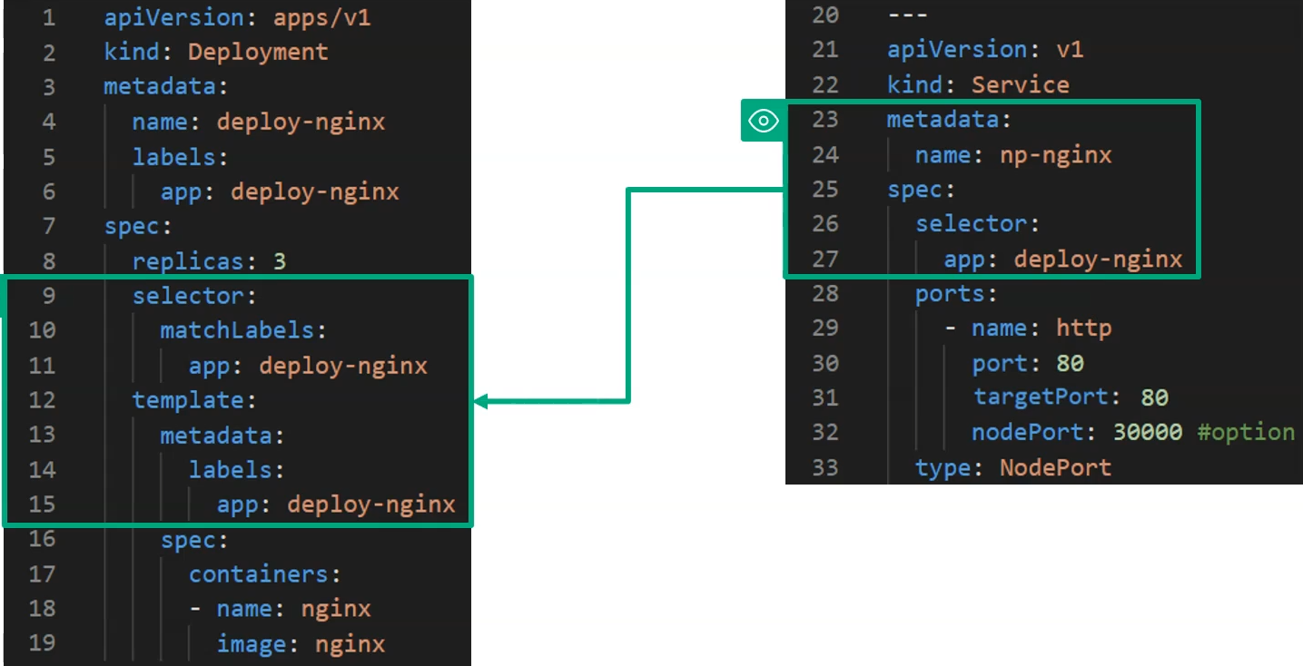Screen dimensions: 1303x666
Task: Click the 'type: NodePort' text
Action: point(1013,467)
